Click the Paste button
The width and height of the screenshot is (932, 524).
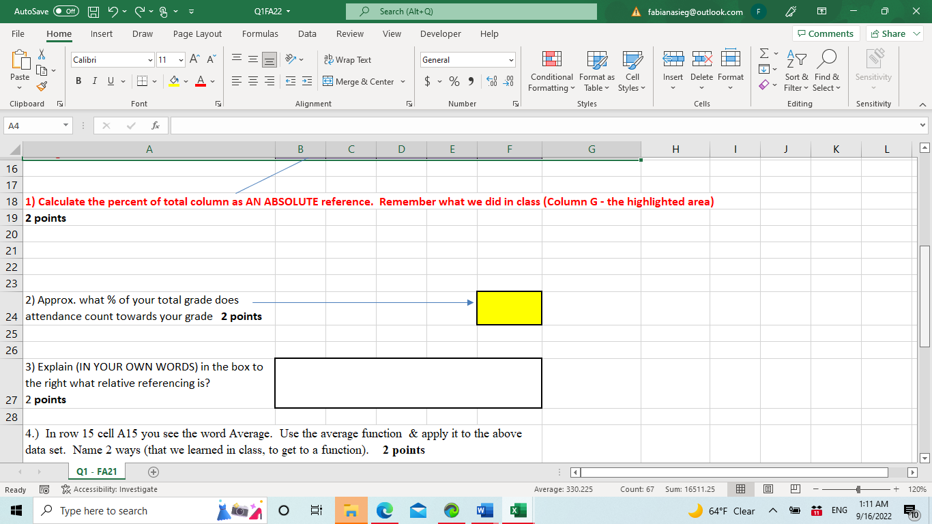point(20,69)
